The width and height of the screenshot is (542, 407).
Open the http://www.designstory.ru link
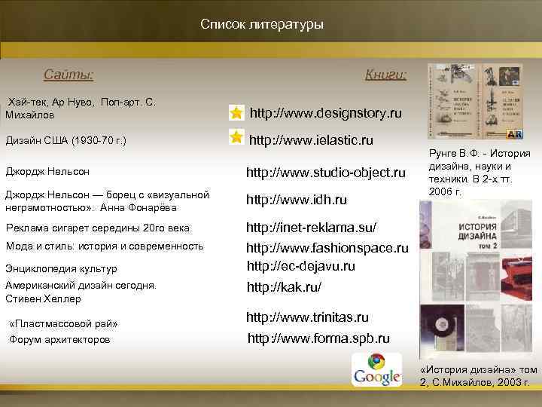[326, 113]
